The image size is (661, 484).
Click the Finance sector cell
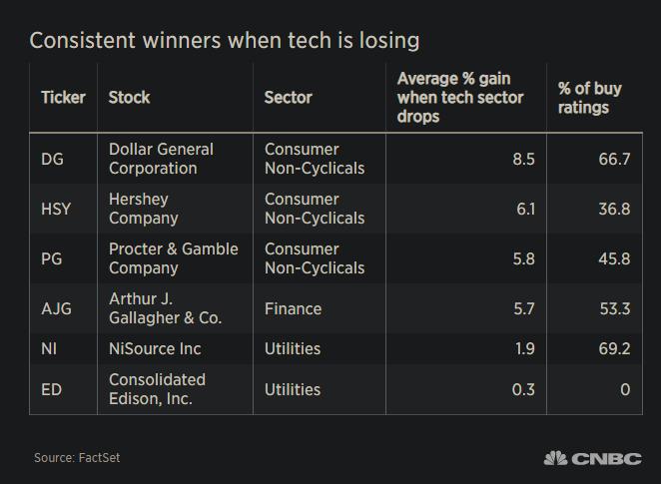coord(293,308)
